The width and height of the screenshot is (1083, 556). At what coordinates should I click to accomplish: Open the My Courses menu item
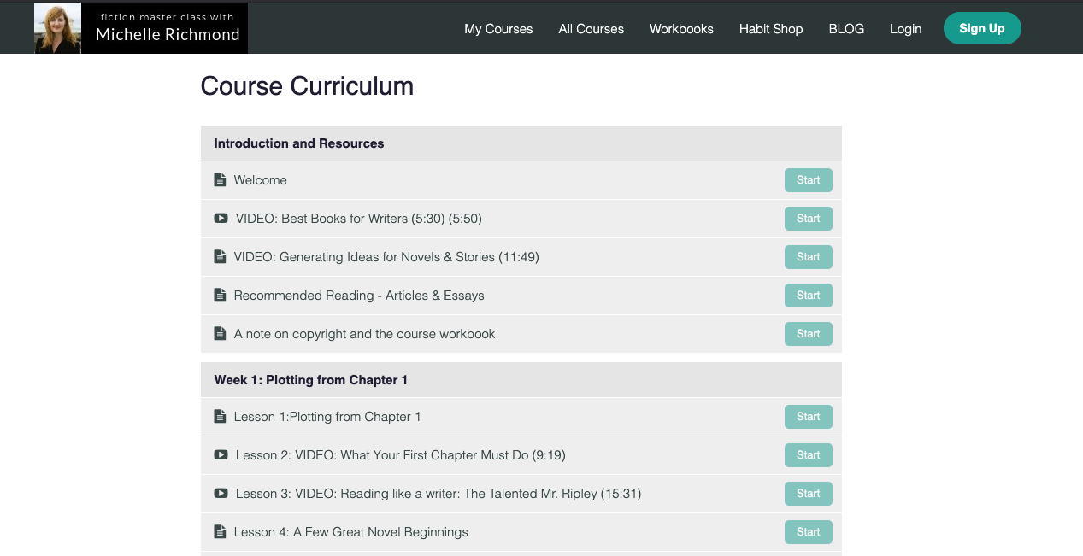point(498,28)
